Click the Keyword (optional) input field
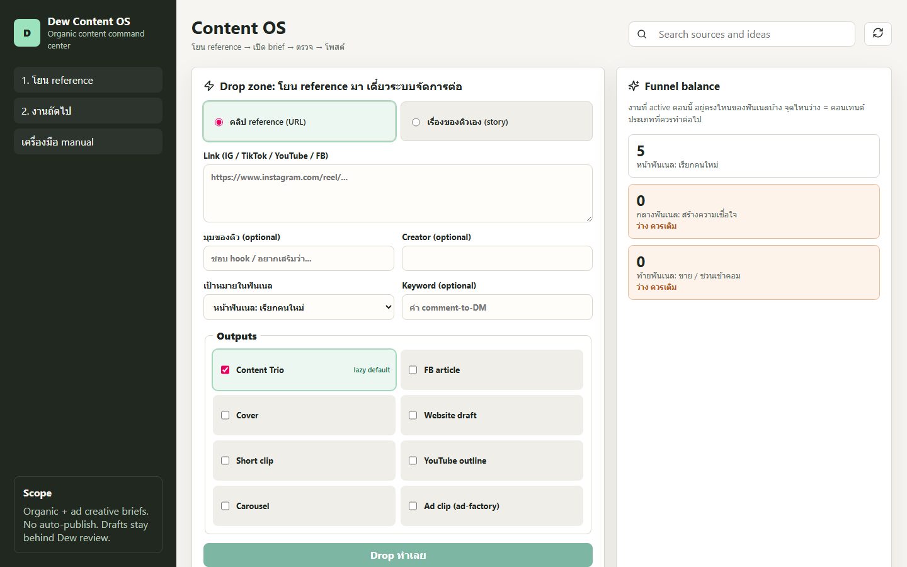907x567 pixels. pyautogui.click(x=497, y=307)
